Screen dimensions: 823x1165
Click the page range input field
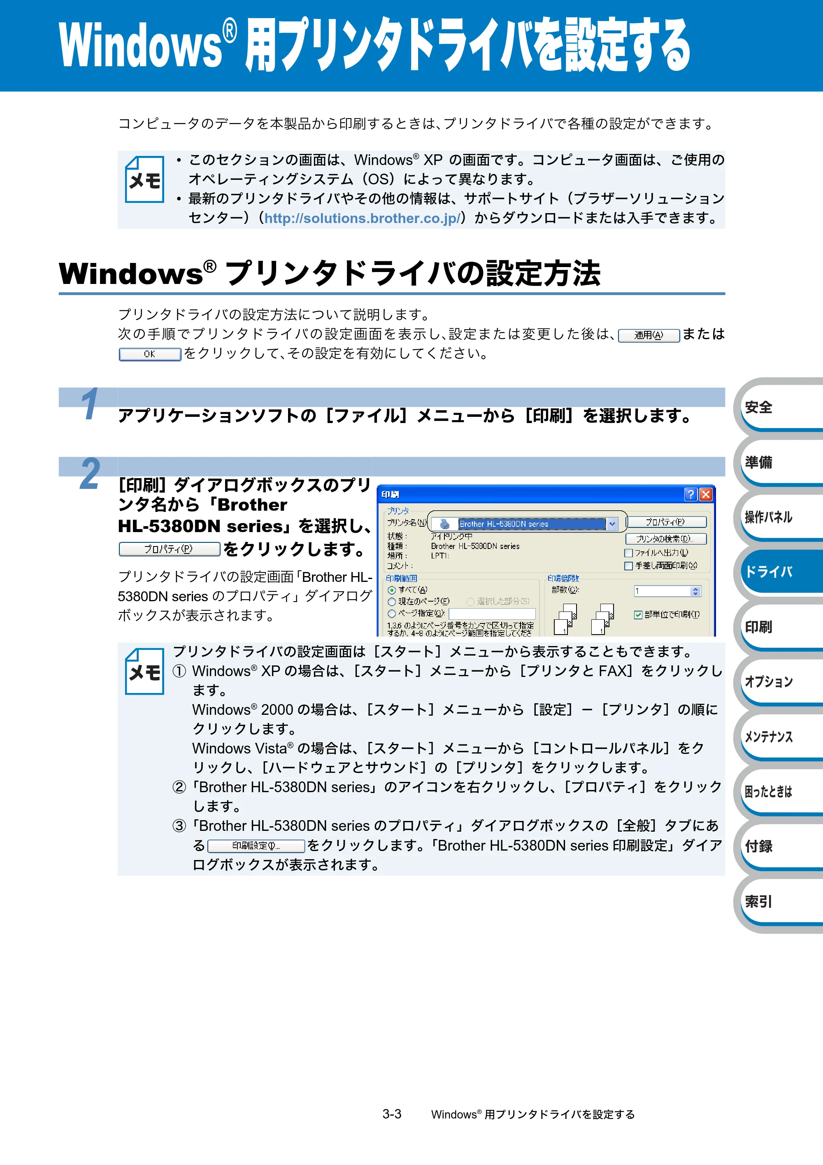click(x=492, y=614)
